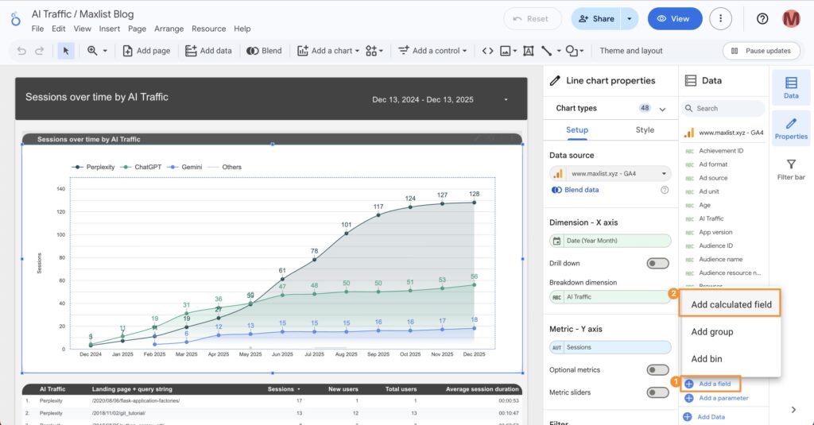Click the Pause updates button
The width and height of the screenshot is (814, 425).
click(x=761, y=51)
